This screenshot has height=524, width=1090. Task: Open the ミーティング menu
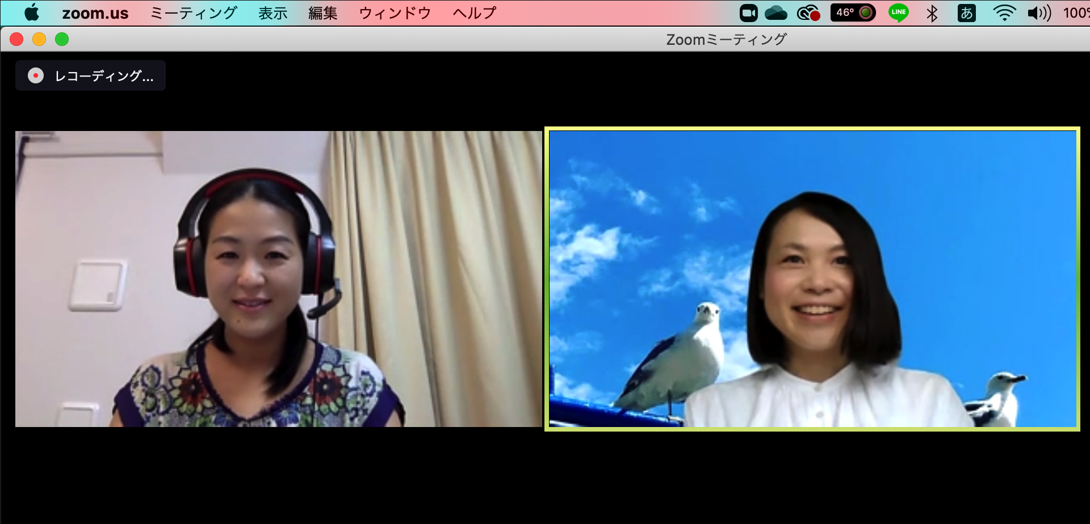194,13
